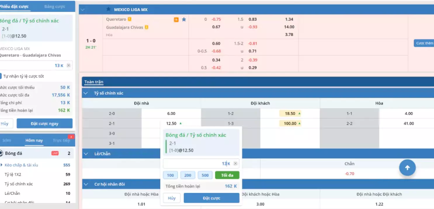The height and width of the screenshot is (209, 434).
Task: Click the LIVE badge beside Bóng đá
Action: [x=55, y=153]
